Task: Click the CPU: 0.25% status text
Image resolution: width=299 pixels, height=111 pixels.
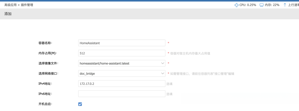Action: (248, 5)
